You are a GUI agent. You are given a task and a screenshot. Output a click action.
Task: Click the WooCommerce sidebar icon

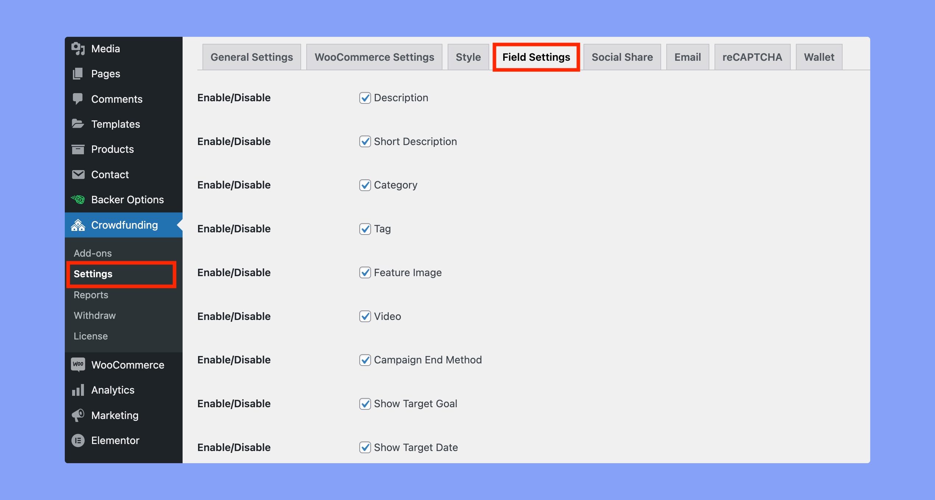tap(78, 365)
